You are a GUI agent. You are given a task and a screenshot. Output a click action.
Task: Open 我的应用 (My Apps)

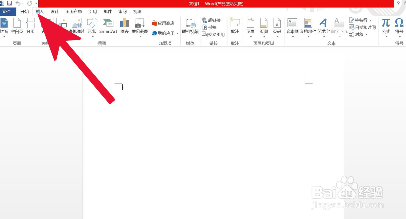click(x=163, y=33)
